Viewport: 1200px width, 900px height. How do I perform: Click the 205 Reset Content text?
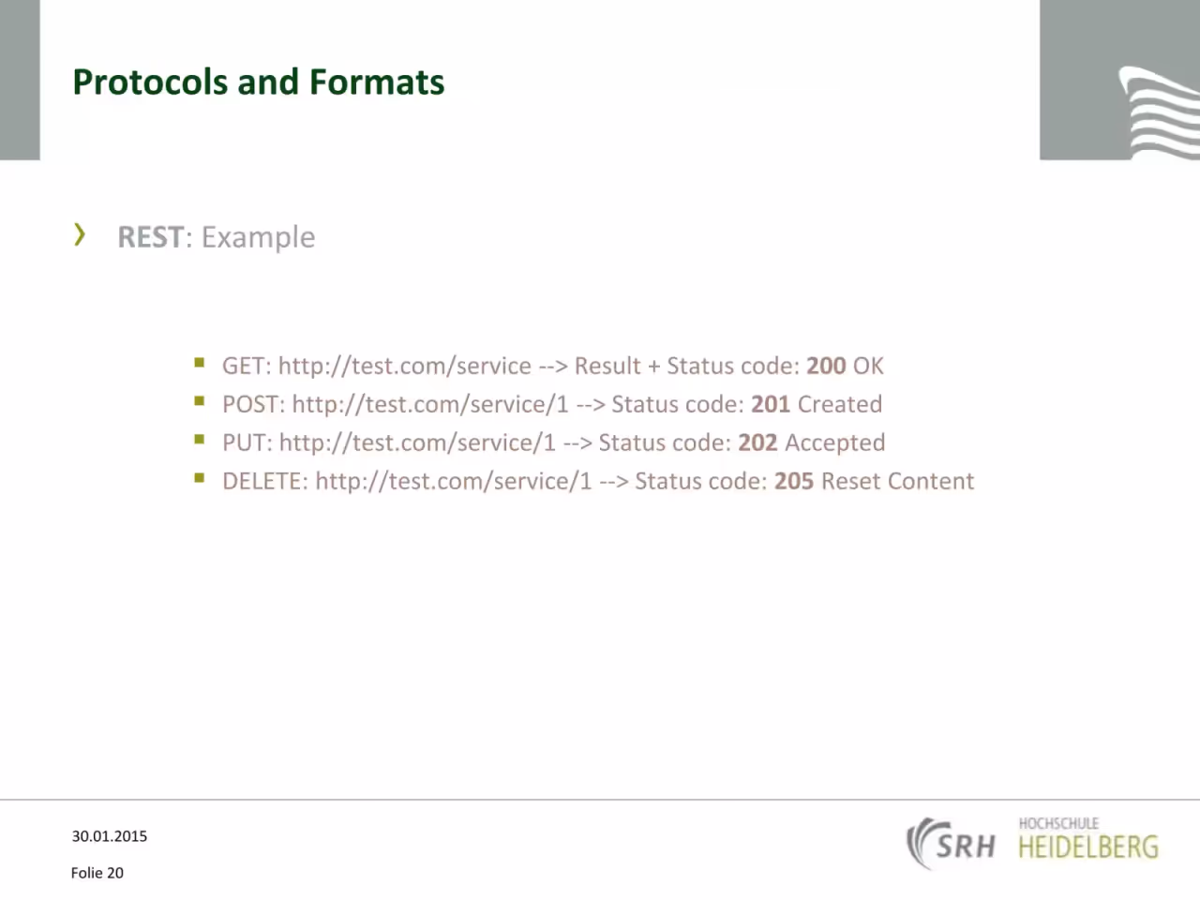[874, 481]
